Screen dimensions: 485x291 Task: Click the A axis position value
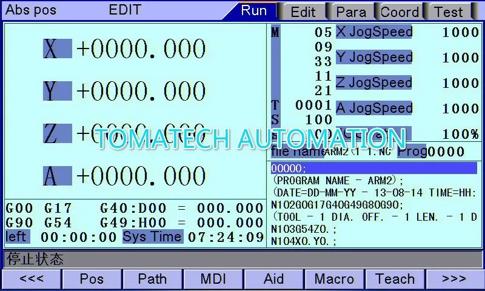pyautogui.click(x=141, y=176)
